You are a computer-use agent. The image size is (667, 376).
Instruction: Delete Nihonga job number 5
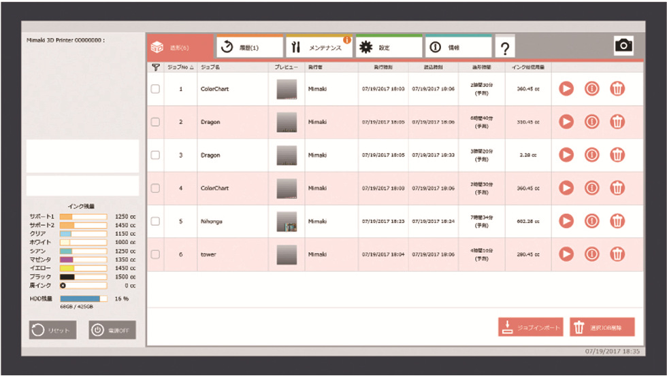(x=617, y=221)
